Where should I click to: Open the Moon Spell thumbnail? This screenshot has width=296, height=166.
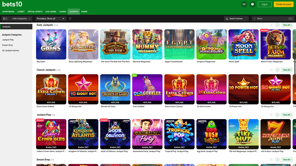coord(244,44)
